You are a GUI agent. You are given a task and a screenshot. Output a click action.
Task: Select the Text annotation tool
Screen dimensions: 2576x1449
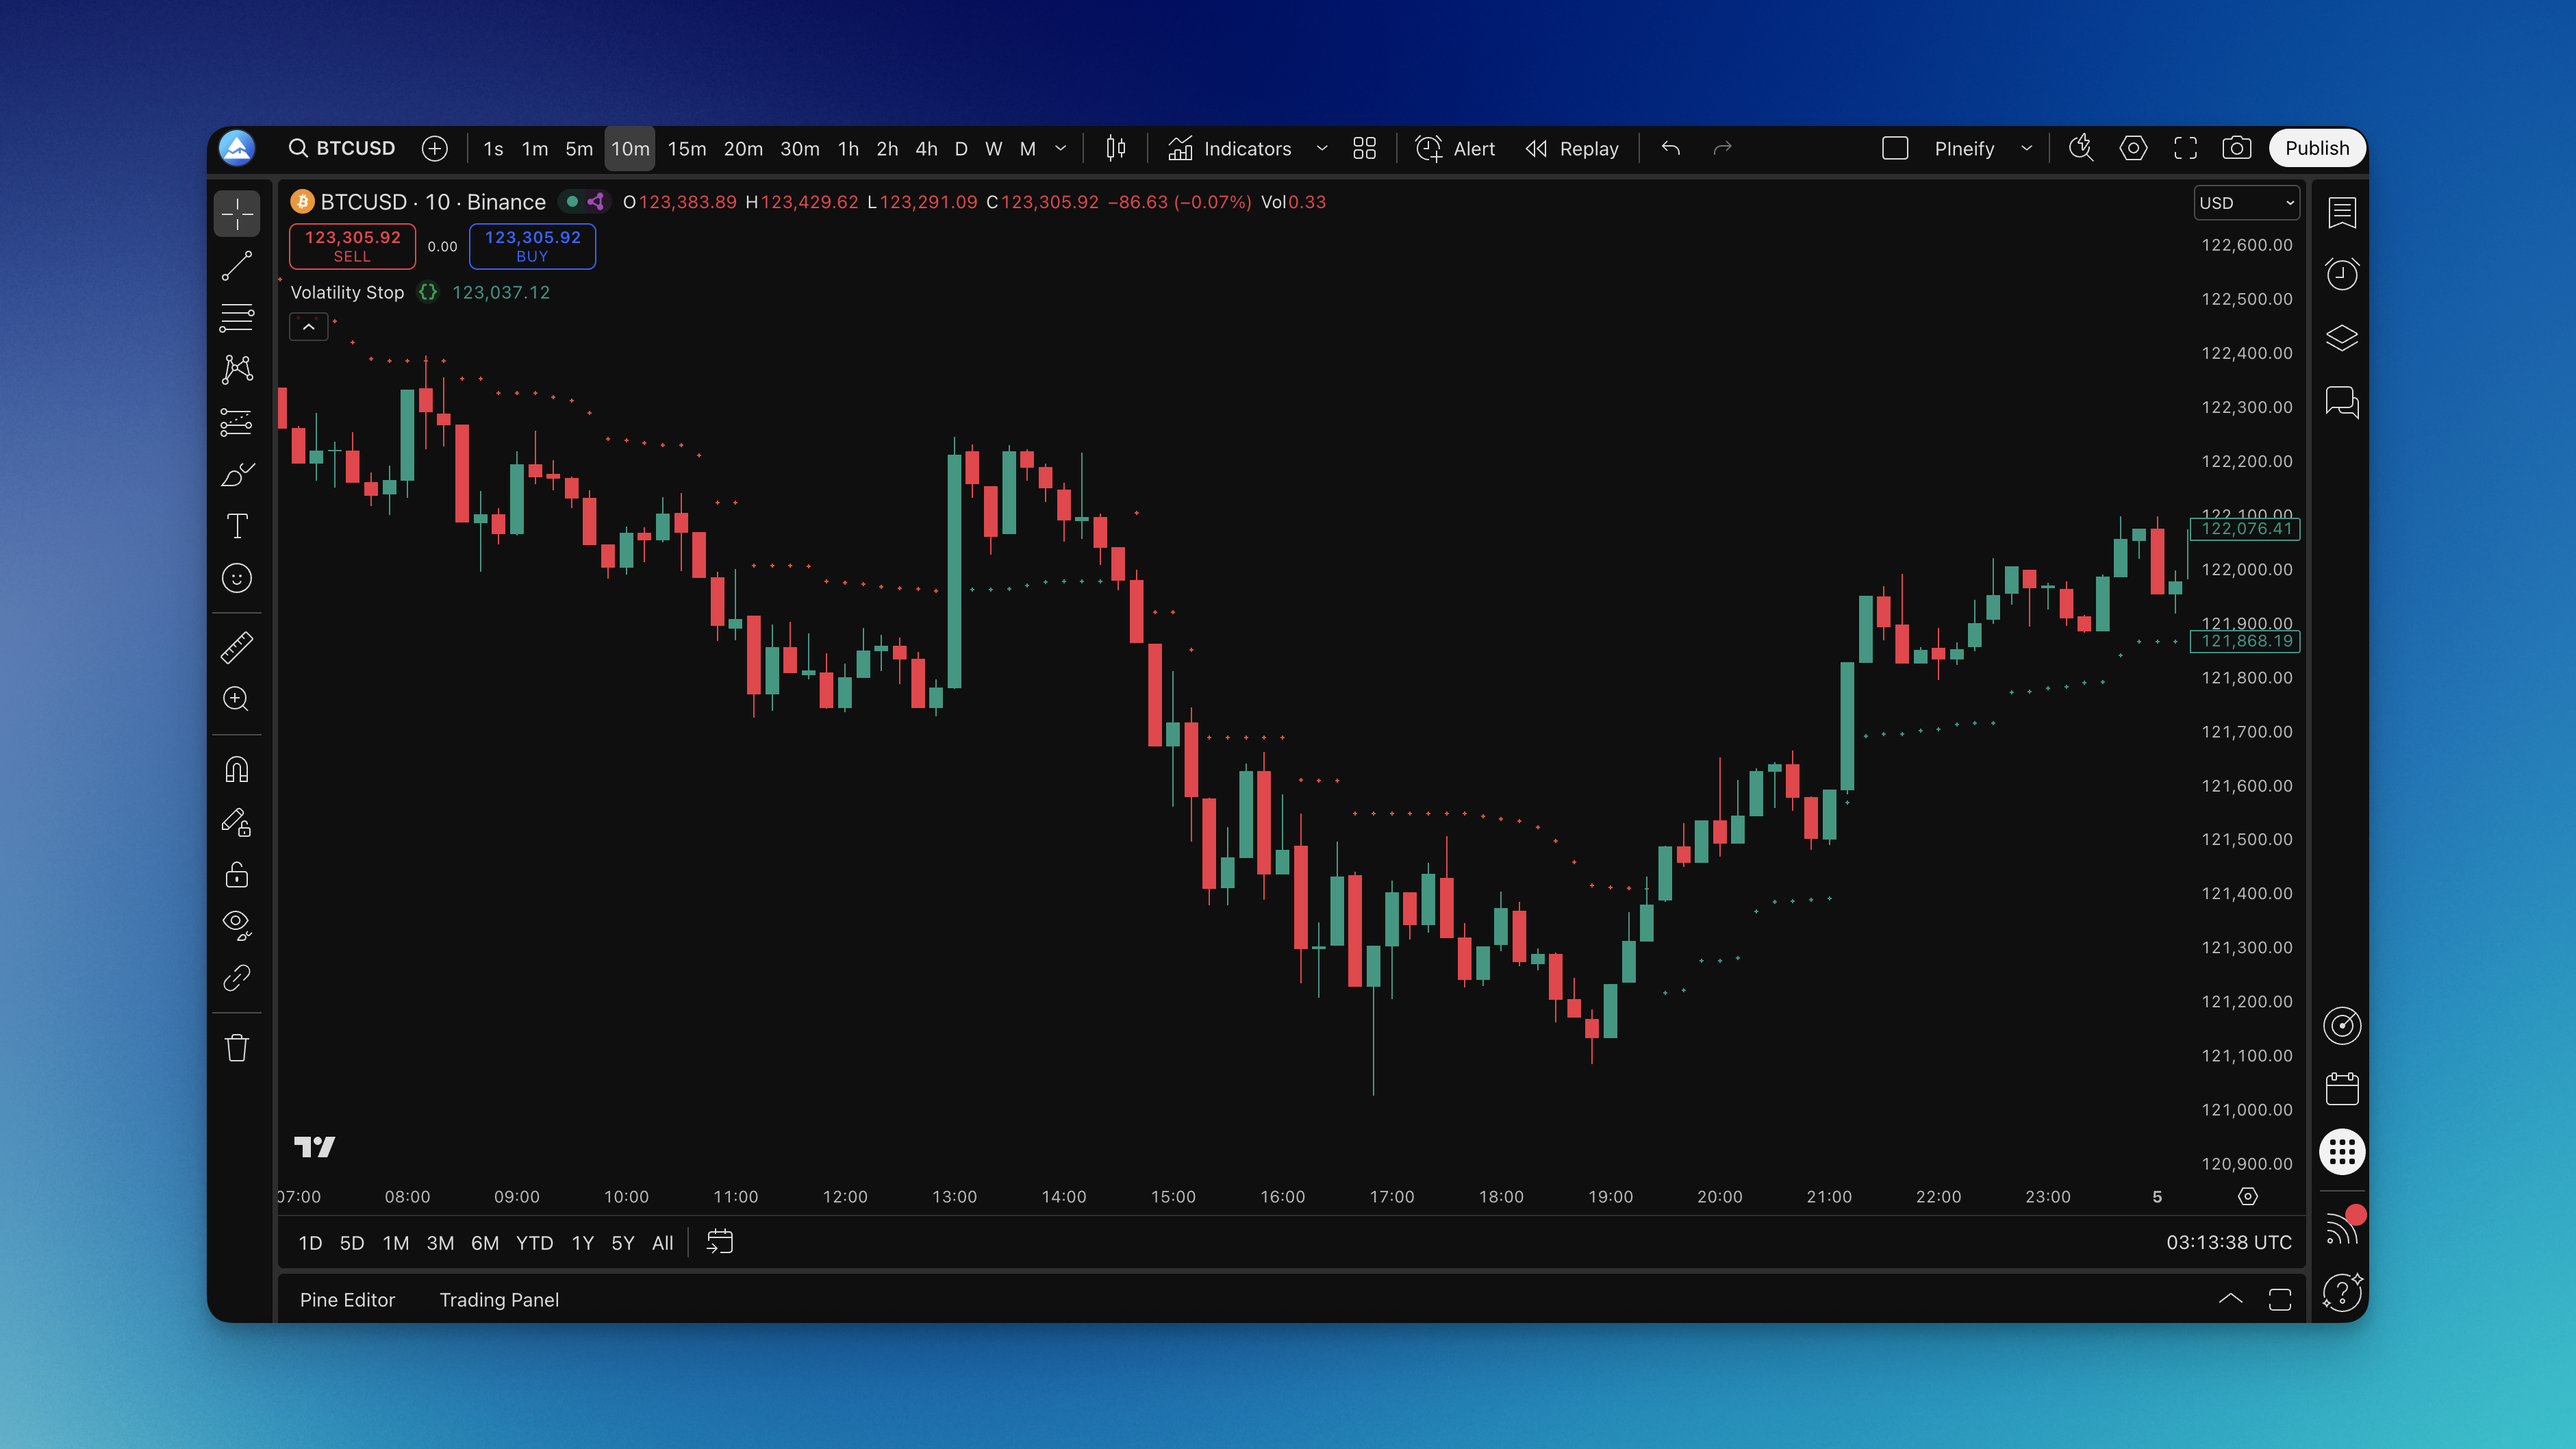237,526
